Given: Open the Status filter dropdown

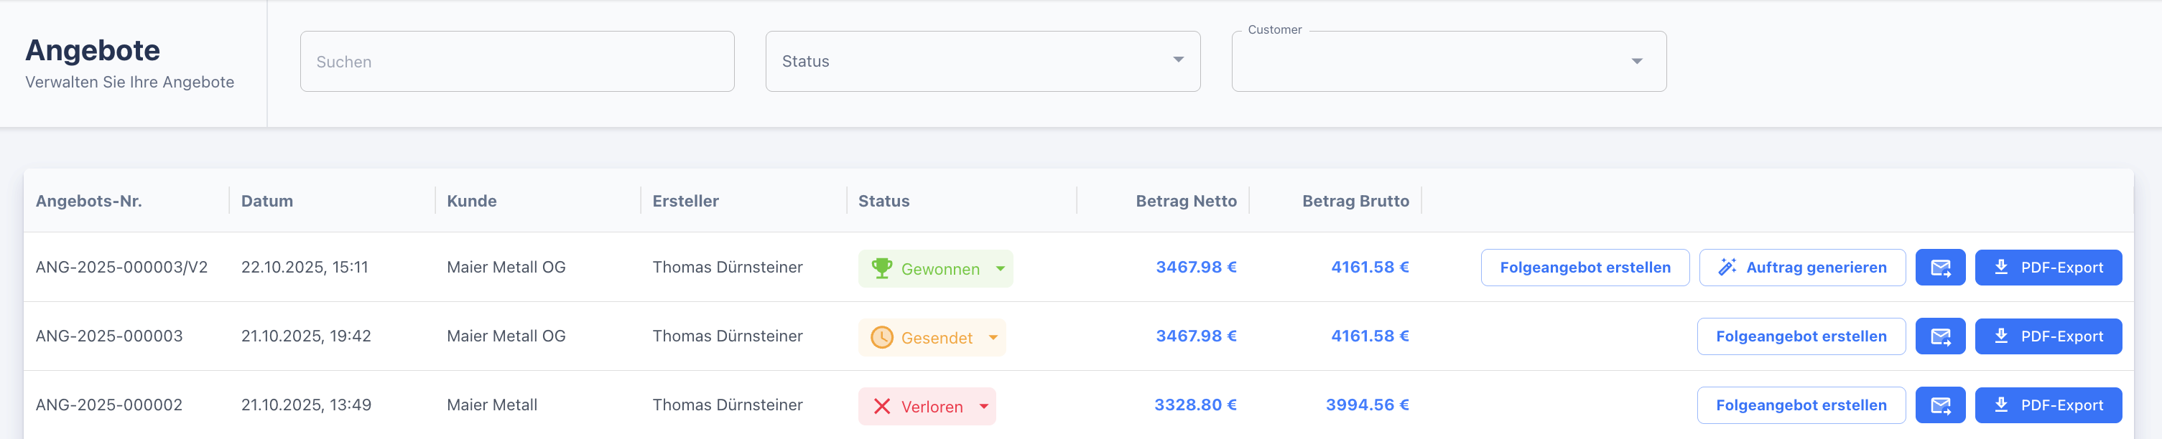Looking at the screenshot, I should 982,61.
